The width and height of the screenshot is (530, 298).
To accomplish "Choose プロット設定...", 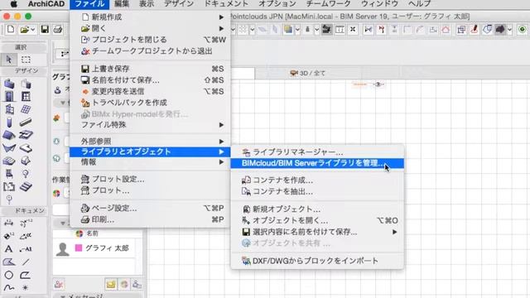I will pyautogui.click(x=150, y=179).
